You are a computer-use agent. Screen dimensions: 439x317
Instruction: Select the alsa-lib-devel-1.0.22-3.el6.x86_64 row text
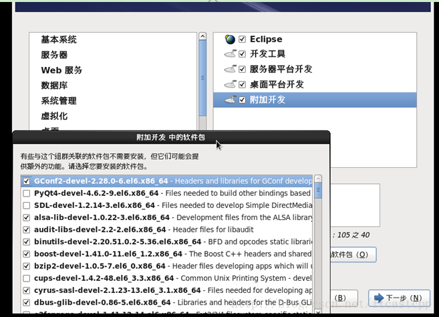[102, 217]
